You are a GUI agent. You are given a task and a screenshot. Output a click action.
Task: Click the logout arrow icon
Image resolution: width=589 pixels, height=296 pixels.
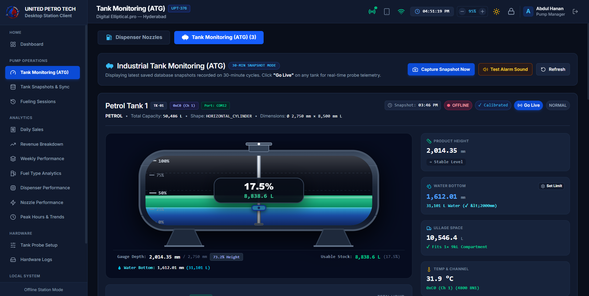(575, 12)
